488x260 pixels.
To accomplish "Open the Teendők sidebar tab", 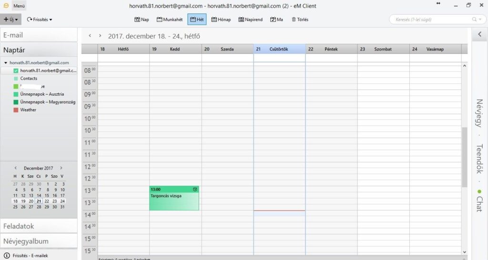I will click(479, 159).
